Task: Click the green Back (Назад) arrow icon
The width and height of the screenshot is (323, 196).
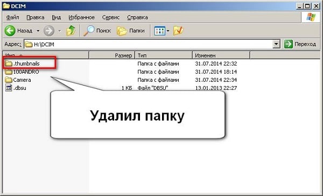Action: click(10, 31)
